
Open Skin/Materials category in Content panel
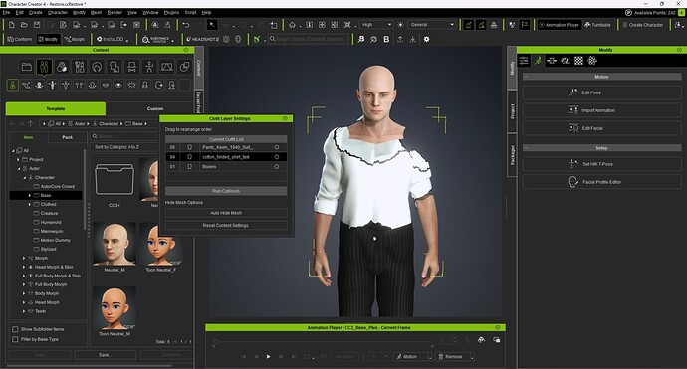[62, 67]
